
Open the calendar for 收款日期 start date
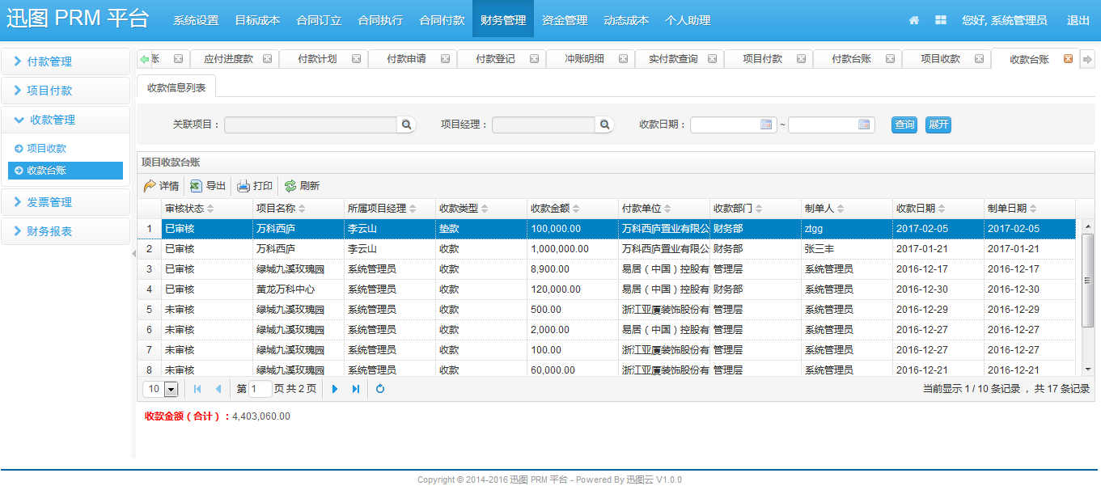tap(767, 125)
